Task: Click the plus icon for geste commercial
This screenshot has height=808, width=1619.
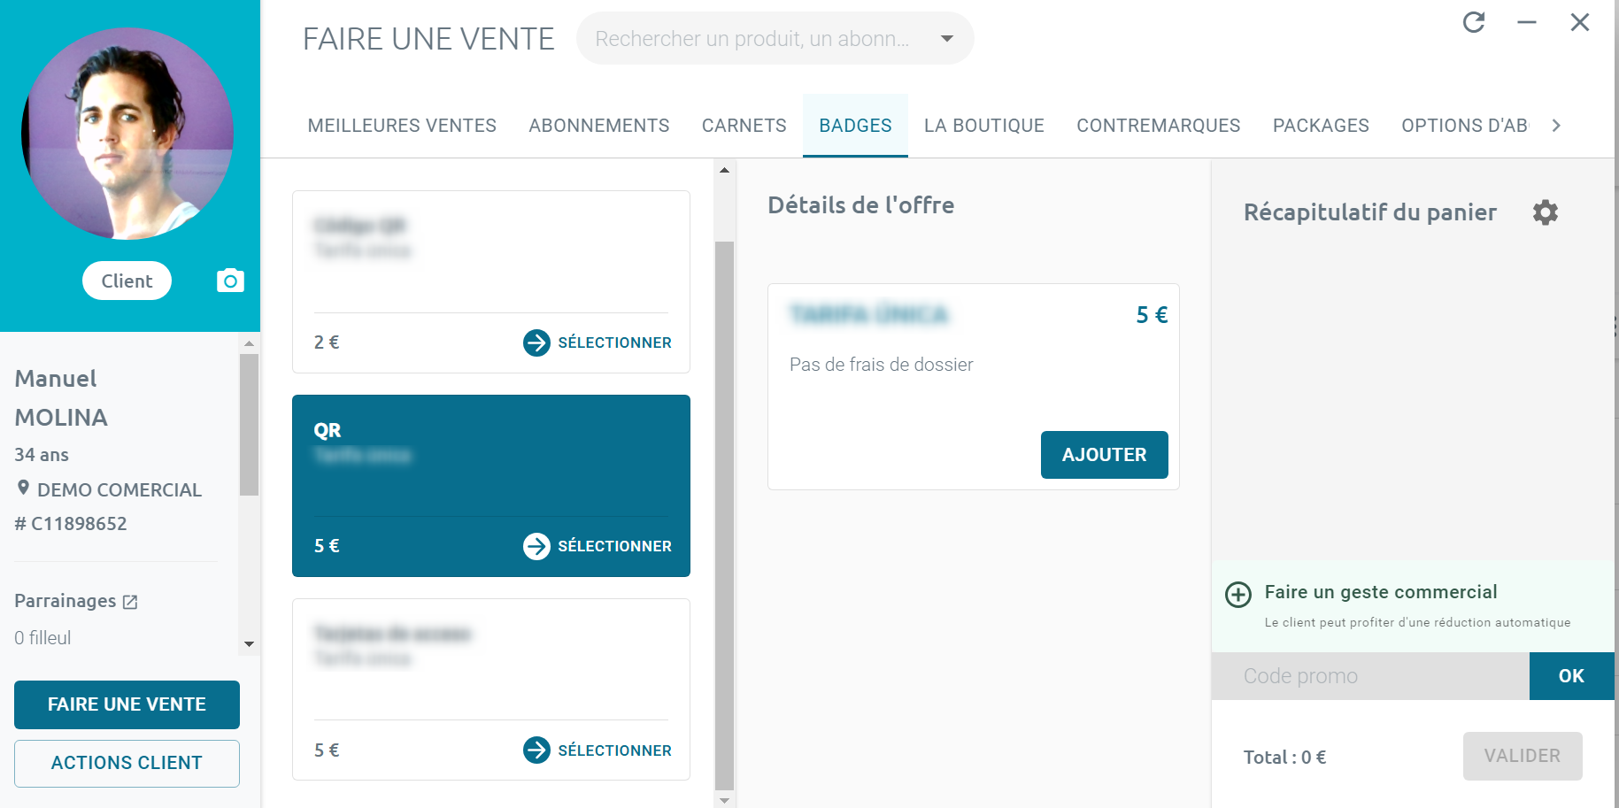Action: click(x=1237, y=594)
